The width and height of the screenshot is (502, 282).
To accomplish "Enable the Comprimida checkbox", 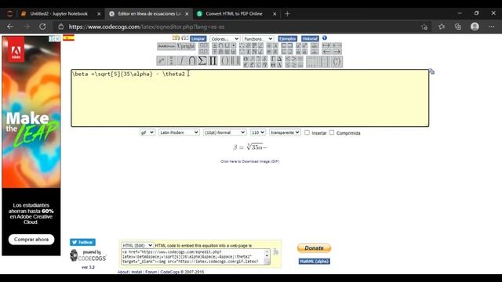I will pos(332,132).
